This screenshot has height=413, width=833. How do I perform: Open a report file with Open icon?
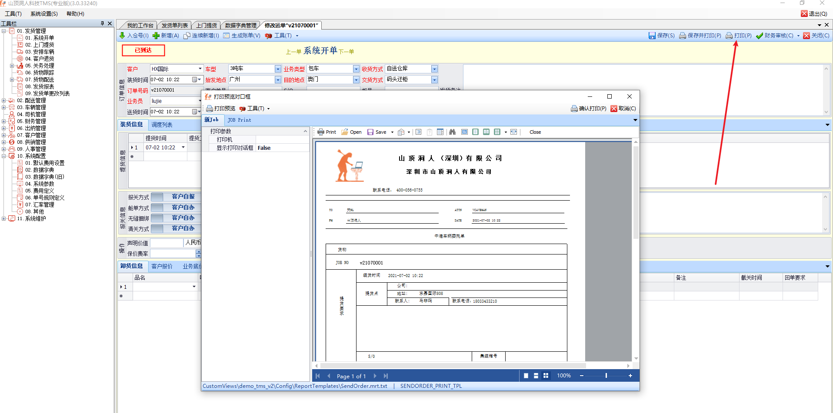[351, 132]
